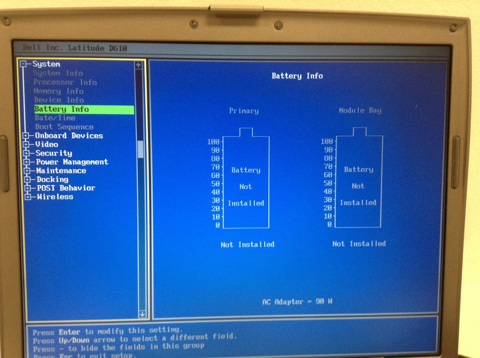Click the Up/Down arrow help line
This screenshot has height=358, width=480.
[135, 339]
